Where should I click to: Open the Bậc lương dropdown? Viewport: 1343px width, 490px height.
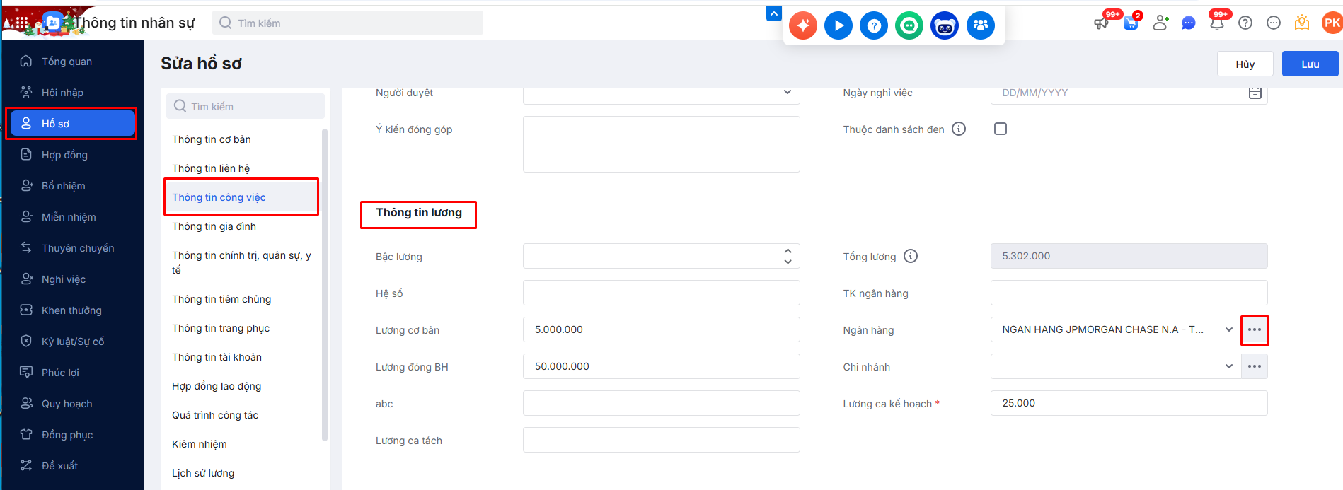coord(788,256)
